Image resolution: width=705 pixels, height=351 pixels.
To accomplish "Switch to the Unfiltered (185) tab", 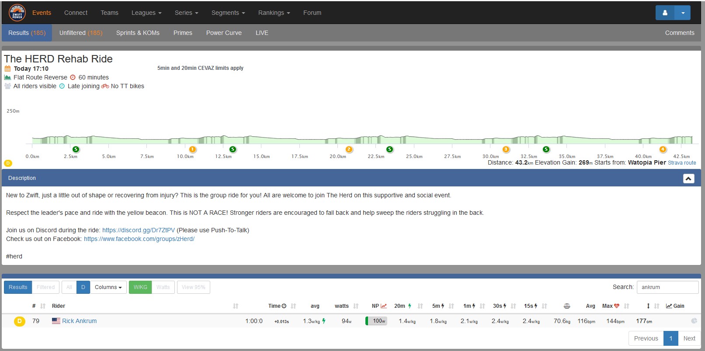I will 81,33.
